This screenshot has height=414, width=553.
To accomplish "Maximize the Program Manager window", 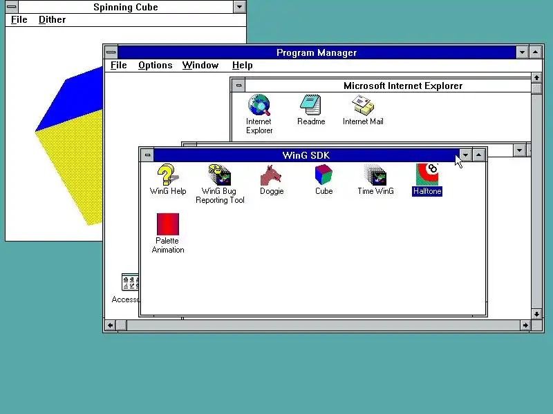I will pyautogui.click(x=535, y=53).
